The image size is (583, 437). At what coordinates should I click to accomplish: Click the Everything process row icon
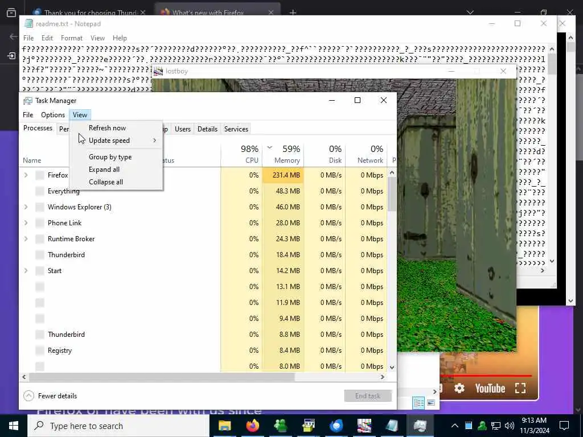click(40, 191)
